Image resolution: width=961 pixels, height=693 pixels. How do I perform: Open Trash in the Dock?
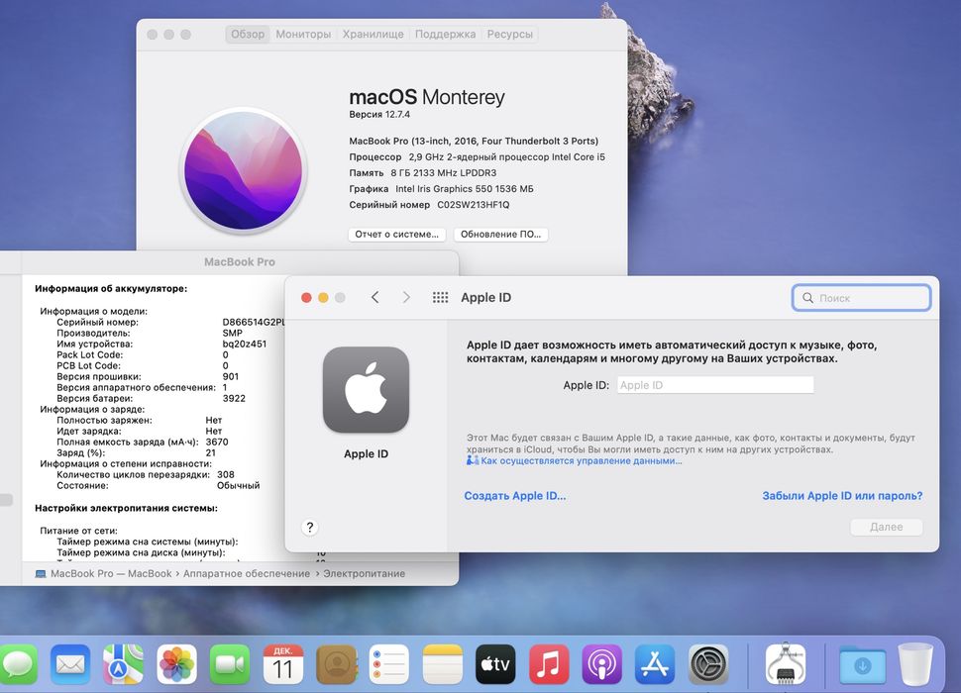915,664
